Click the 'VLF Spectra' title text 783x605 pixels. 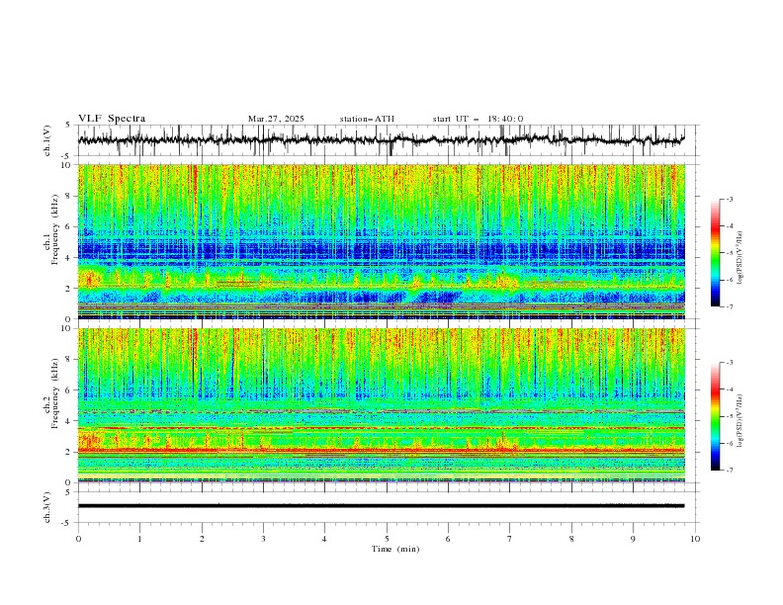pyautogui.click(x=112, y=119)
